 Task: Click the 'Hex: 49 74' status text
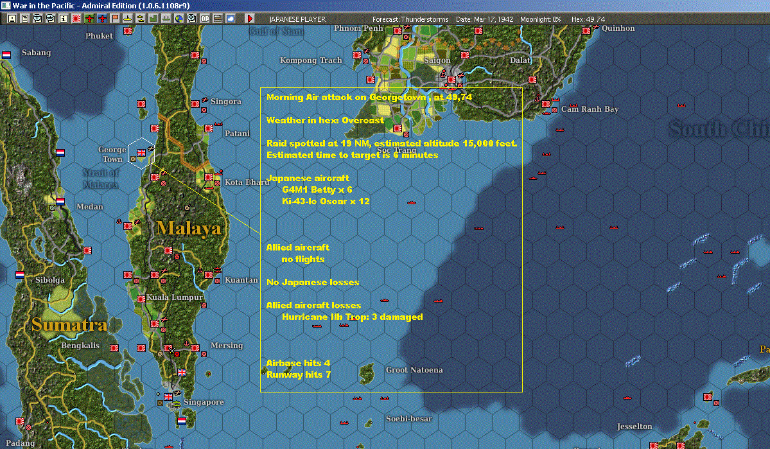pos(588,19)
